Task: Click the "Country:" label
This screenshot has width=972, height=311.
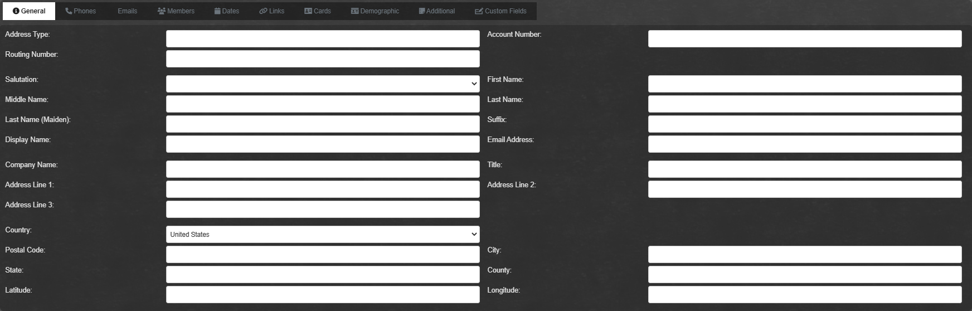Action: pyautogui.click(x=18, y=230)
